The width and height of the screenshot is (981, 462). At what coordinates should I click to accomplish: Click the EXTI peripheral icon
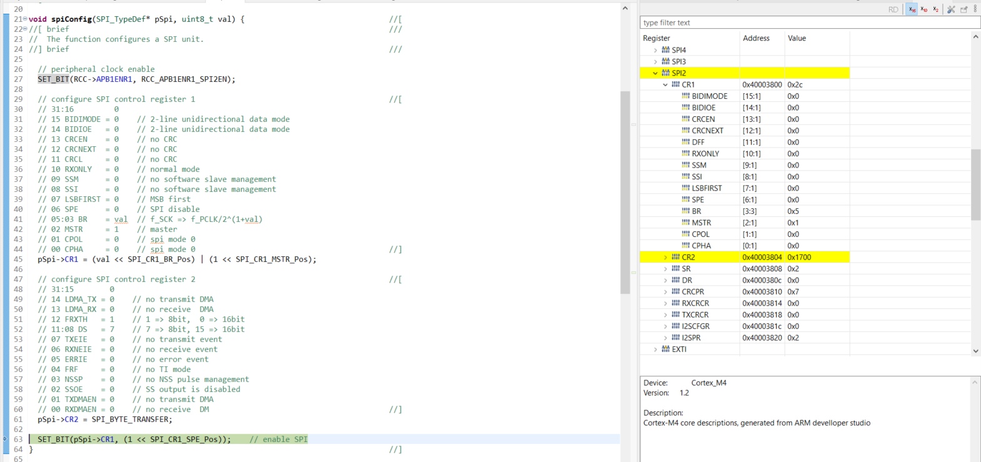[x=665, y=349]
